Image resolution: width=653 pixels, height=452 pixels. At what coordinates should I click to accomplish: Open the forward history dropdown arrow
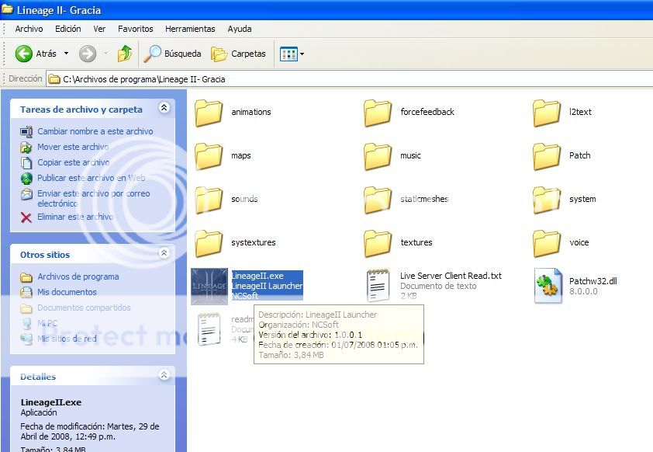pos(105,54)
